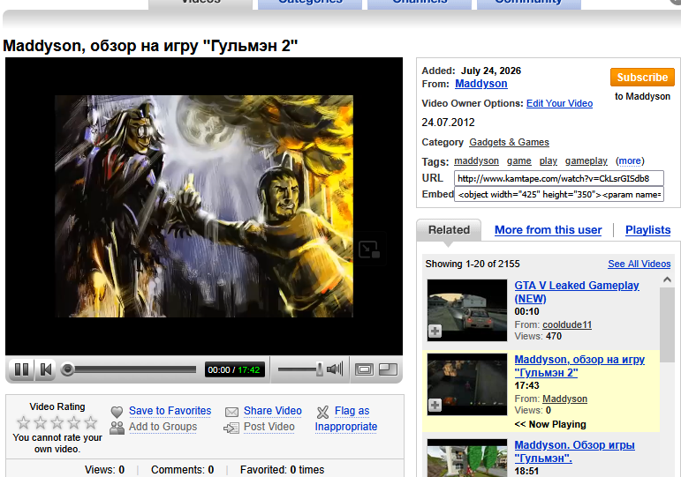Open Maddyson. Обзор игры "Гульмэн" title link

(575, 451)
